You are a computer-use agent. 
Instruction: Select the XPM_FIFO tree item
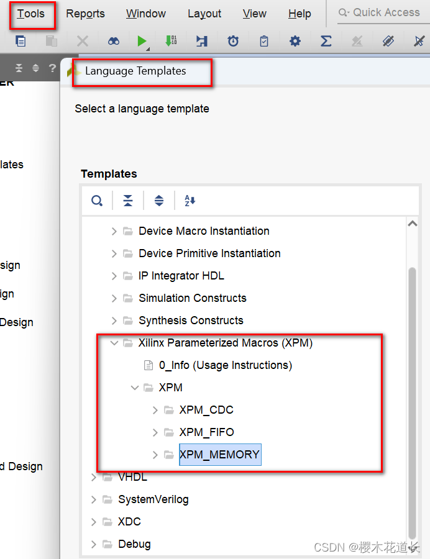click(x=207, y=432)
